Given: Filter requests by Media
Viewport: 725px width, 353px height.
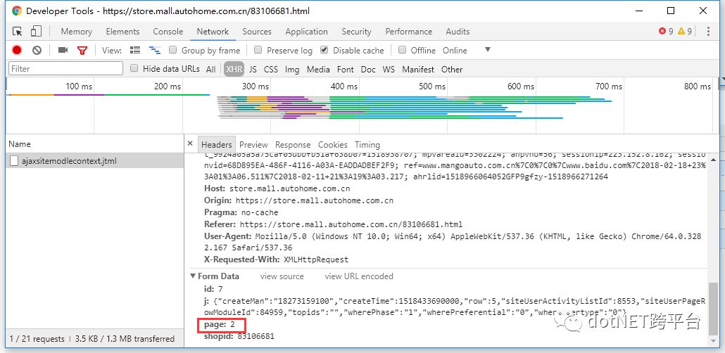Looking at the screenshot, I should pyautogui.click(x=318, y=70).
